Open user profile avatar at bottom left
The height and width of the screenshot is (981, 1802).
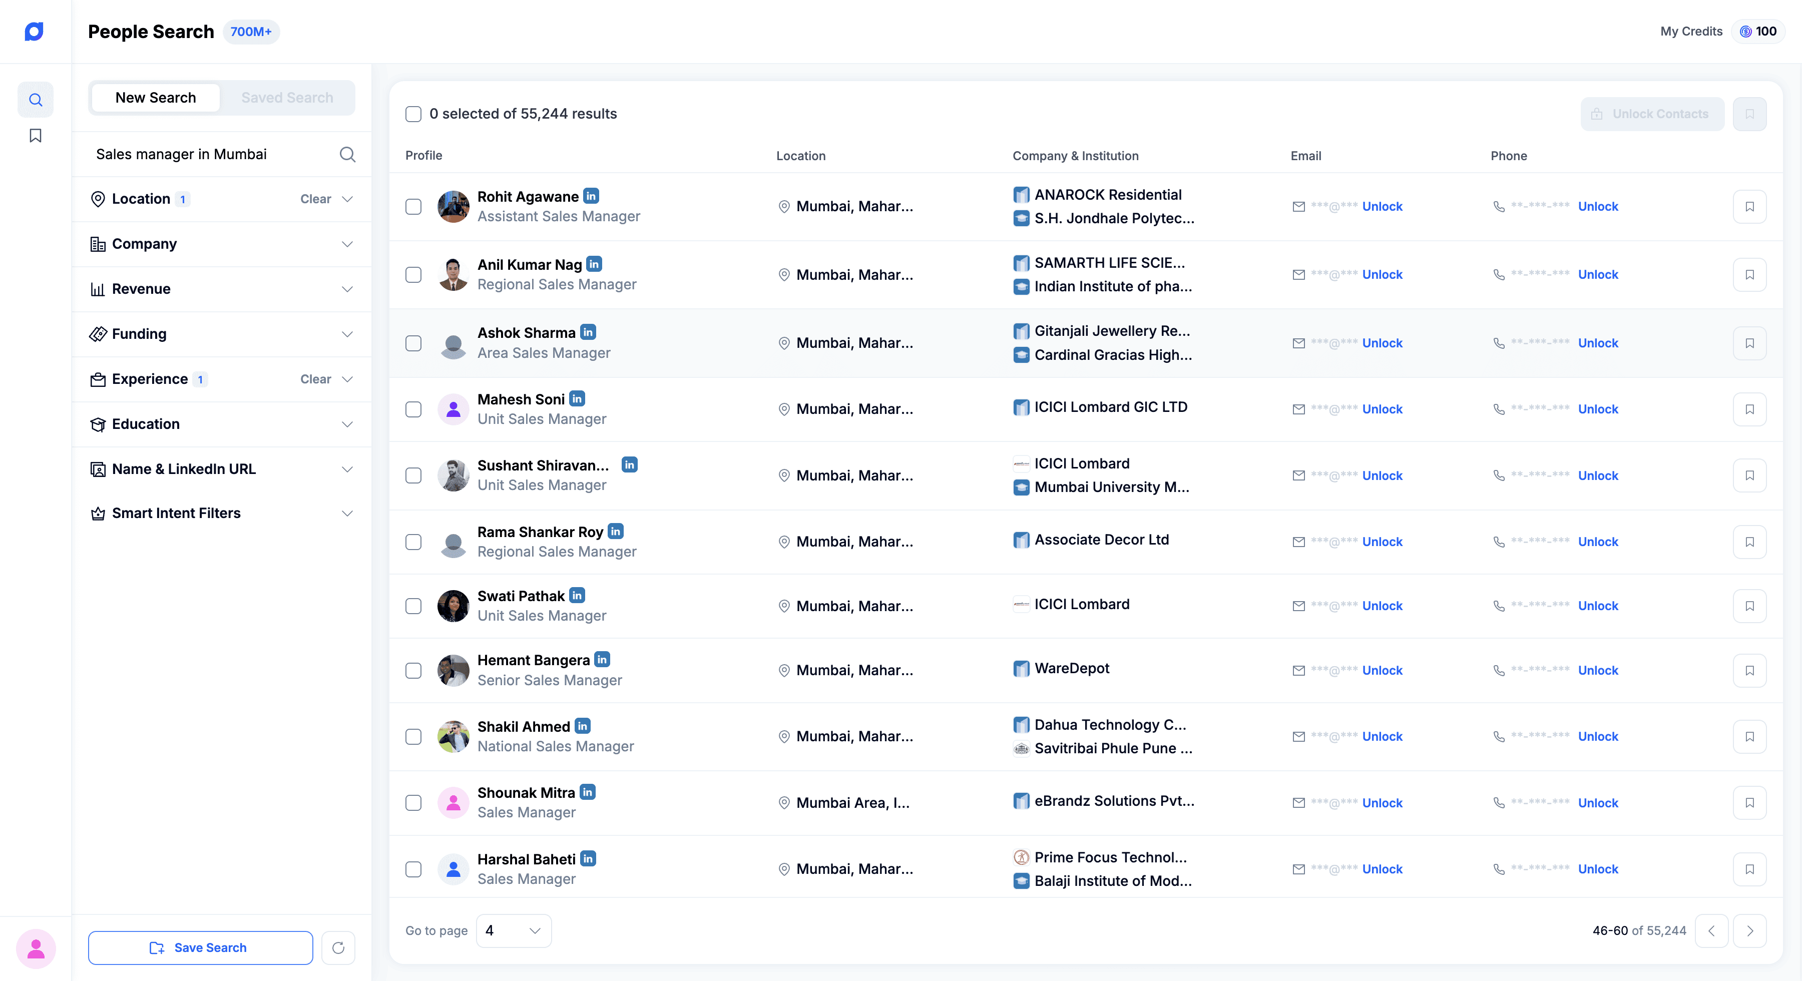[x=36, y=948]
